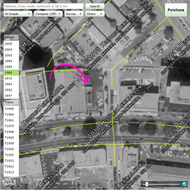Image resolution: width=190 pixels, height=190 pixels.
Task: Open the All Roads dropdown
Action: pyautogui.click(x=18, y=14)
